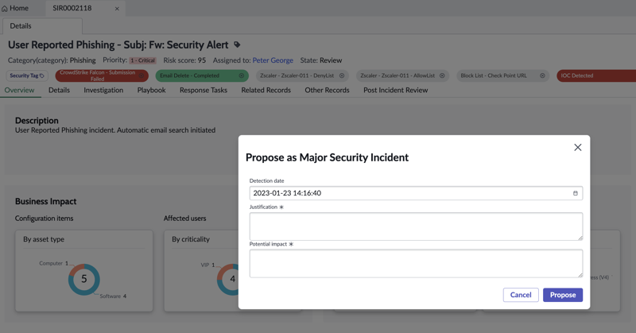This screenshot has width=636, height=333.
Task: Click the Cancel button
Action: click(521, 295)
